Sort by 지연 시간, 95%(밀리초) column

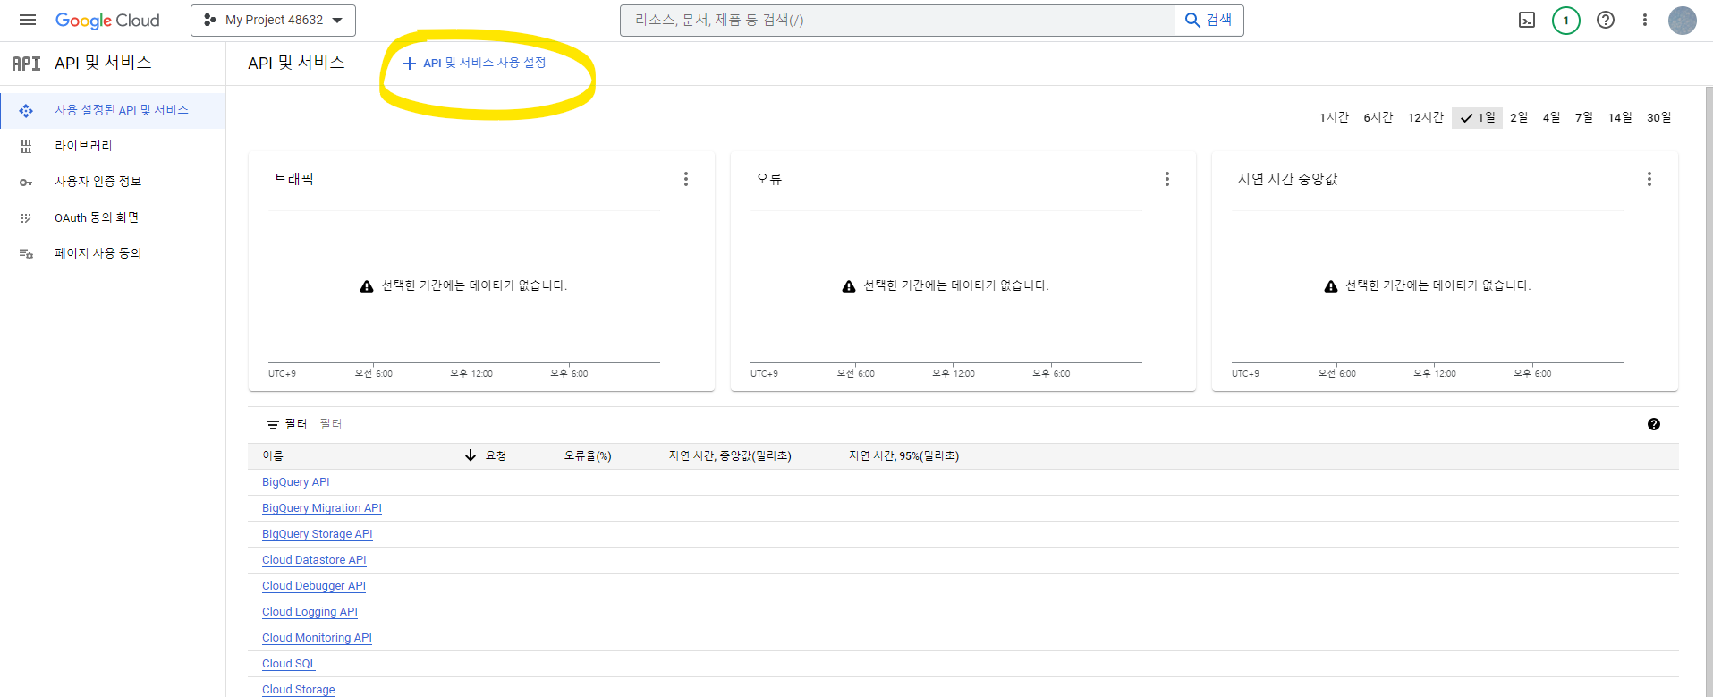pos(903,455)
